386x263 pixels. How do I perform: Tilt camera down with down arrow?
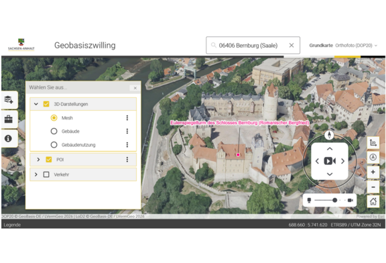point(330,174)
